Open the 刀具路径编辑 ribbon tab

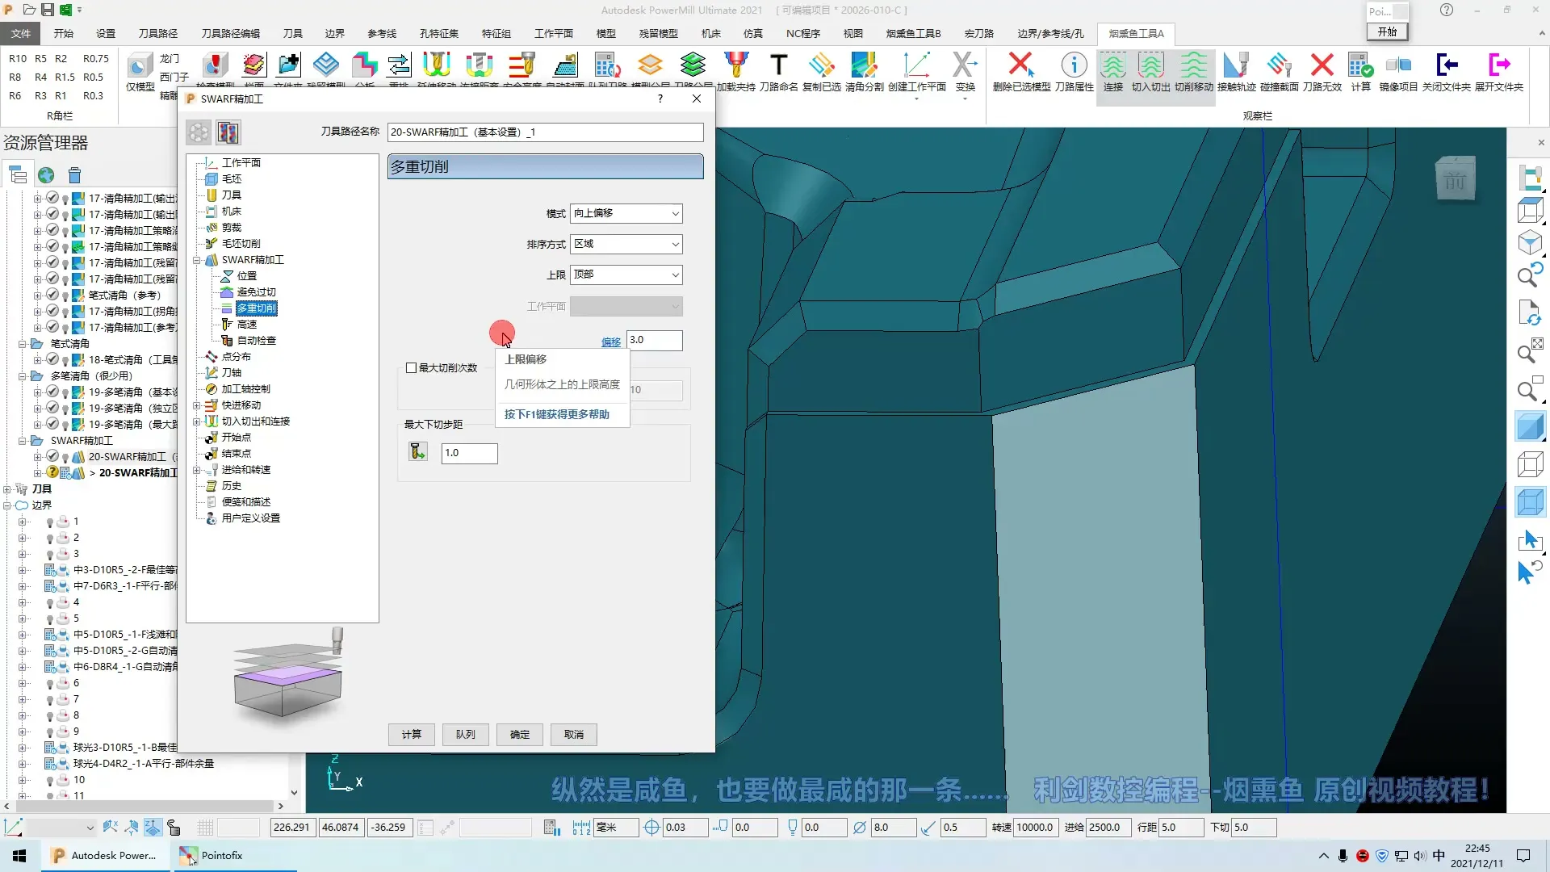click(230, 33)
